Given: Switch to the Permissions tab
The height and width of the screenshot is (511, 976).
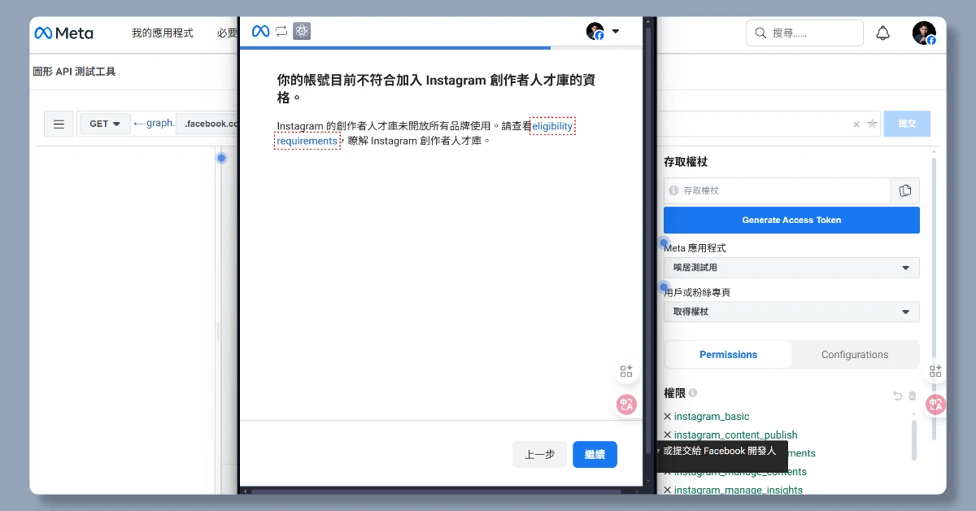Looking at the screenshot, I should (728, 355).
